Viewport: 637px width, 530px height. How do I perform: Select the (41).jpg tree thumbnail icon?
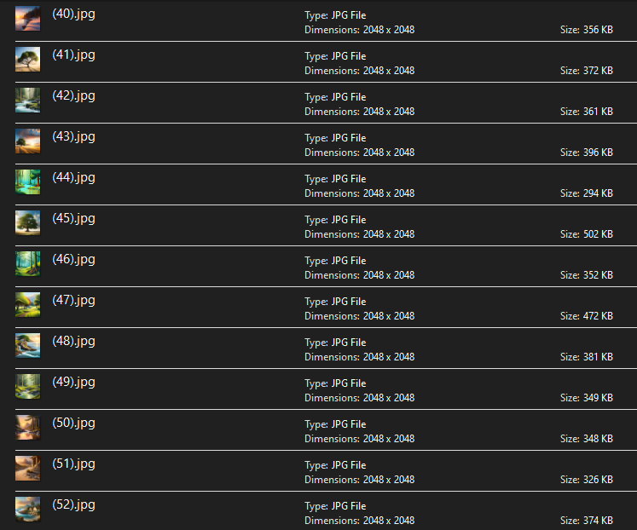click(x=27, y=59)
